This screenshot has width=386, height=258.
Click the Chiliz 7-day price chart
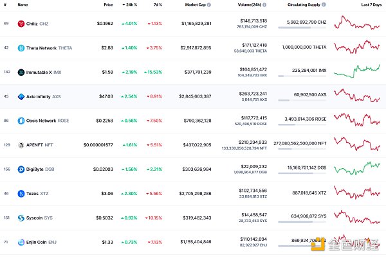[356, 23]
